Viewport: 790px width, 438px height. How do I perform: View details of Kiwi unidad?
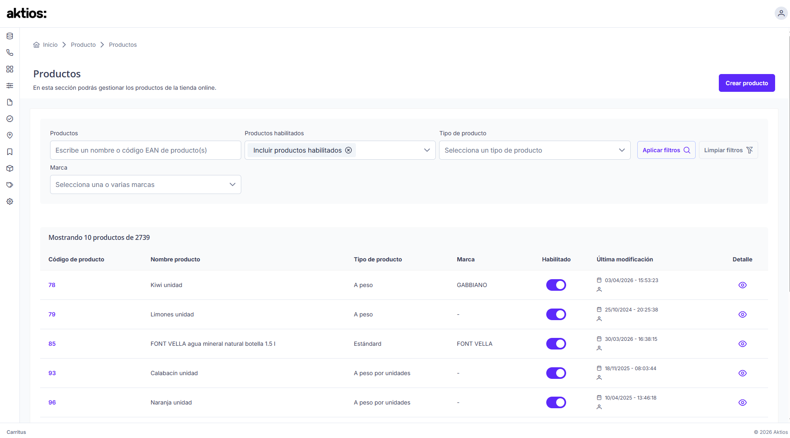click(742, 285)
